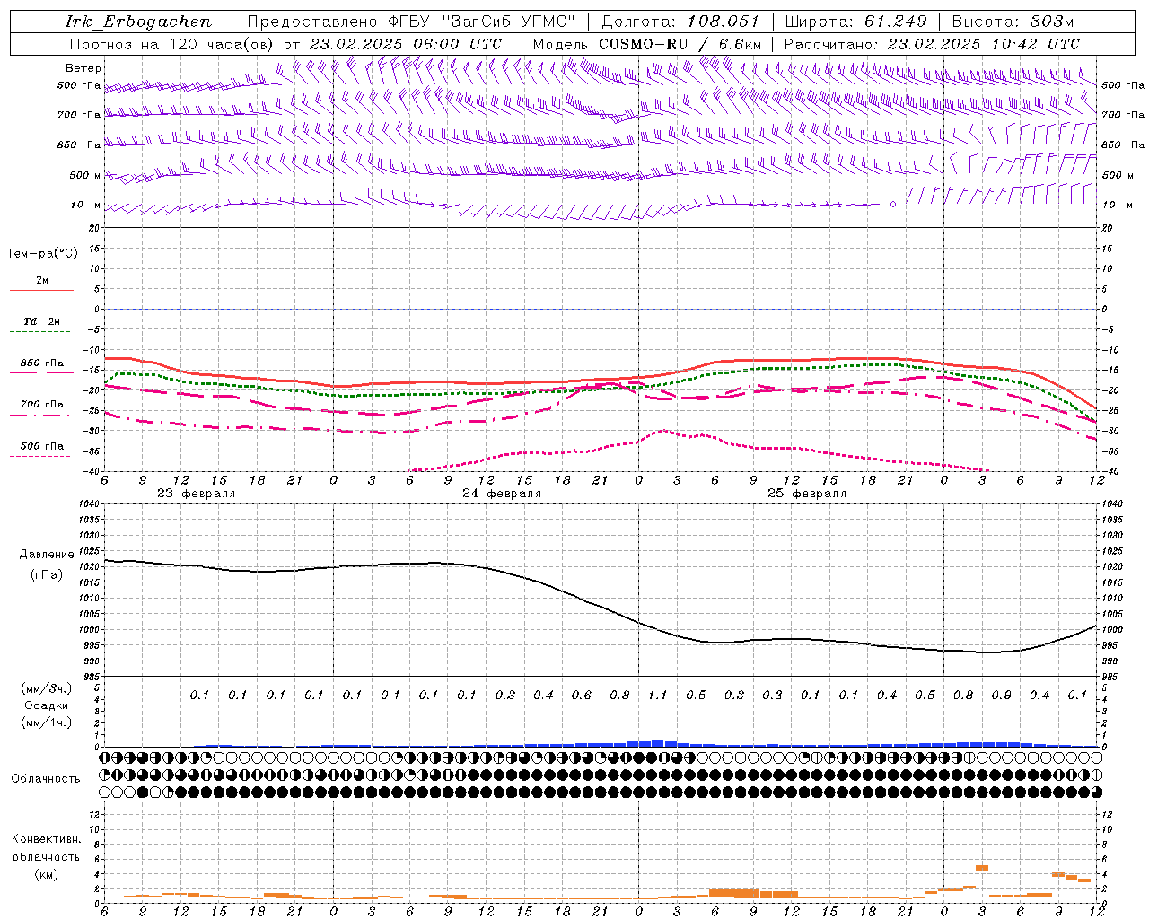Click the 0.3 precipitation value
Image resolution: width=1149 pixels, height=919 pixels.
pos(772,696)
